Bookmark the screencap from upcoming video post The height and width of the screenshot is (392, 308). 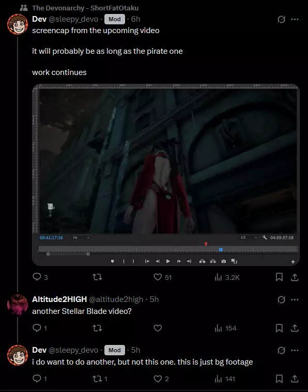(x=279, y=277)
